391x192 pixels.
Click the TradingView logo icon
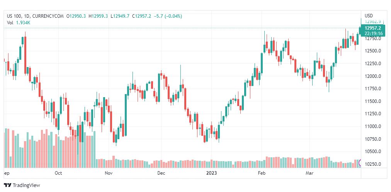[x=7, y=185]
